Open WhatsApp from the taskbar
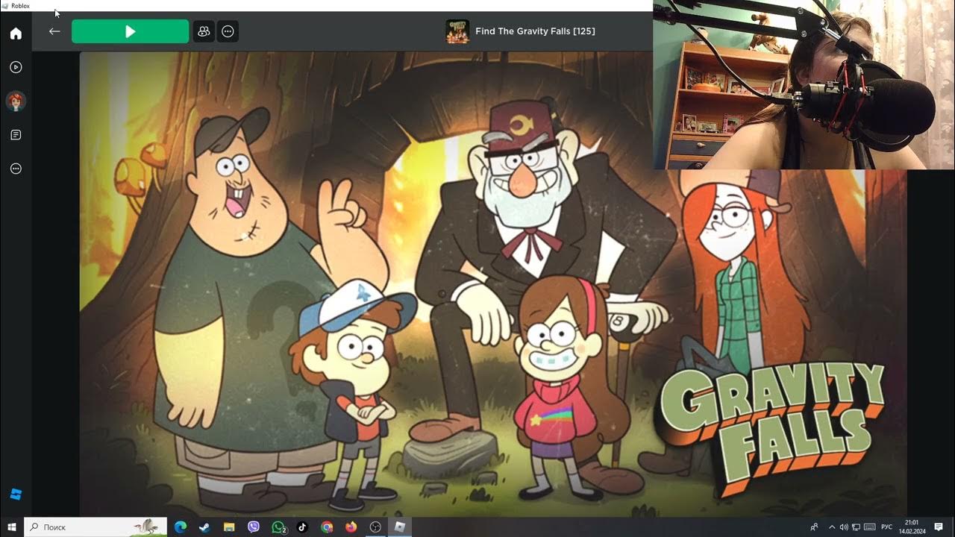Viewport: 955px width, 537px height. point(278,527)
